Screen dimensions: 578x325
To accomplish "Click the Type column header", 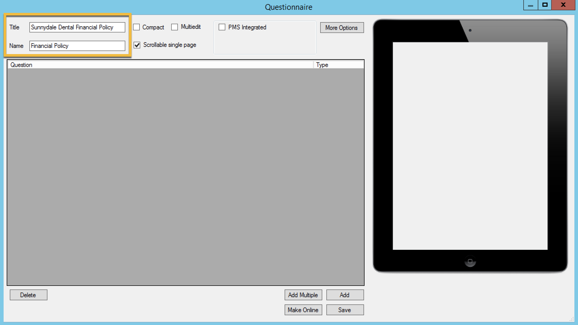I will [x=339, y=65].
